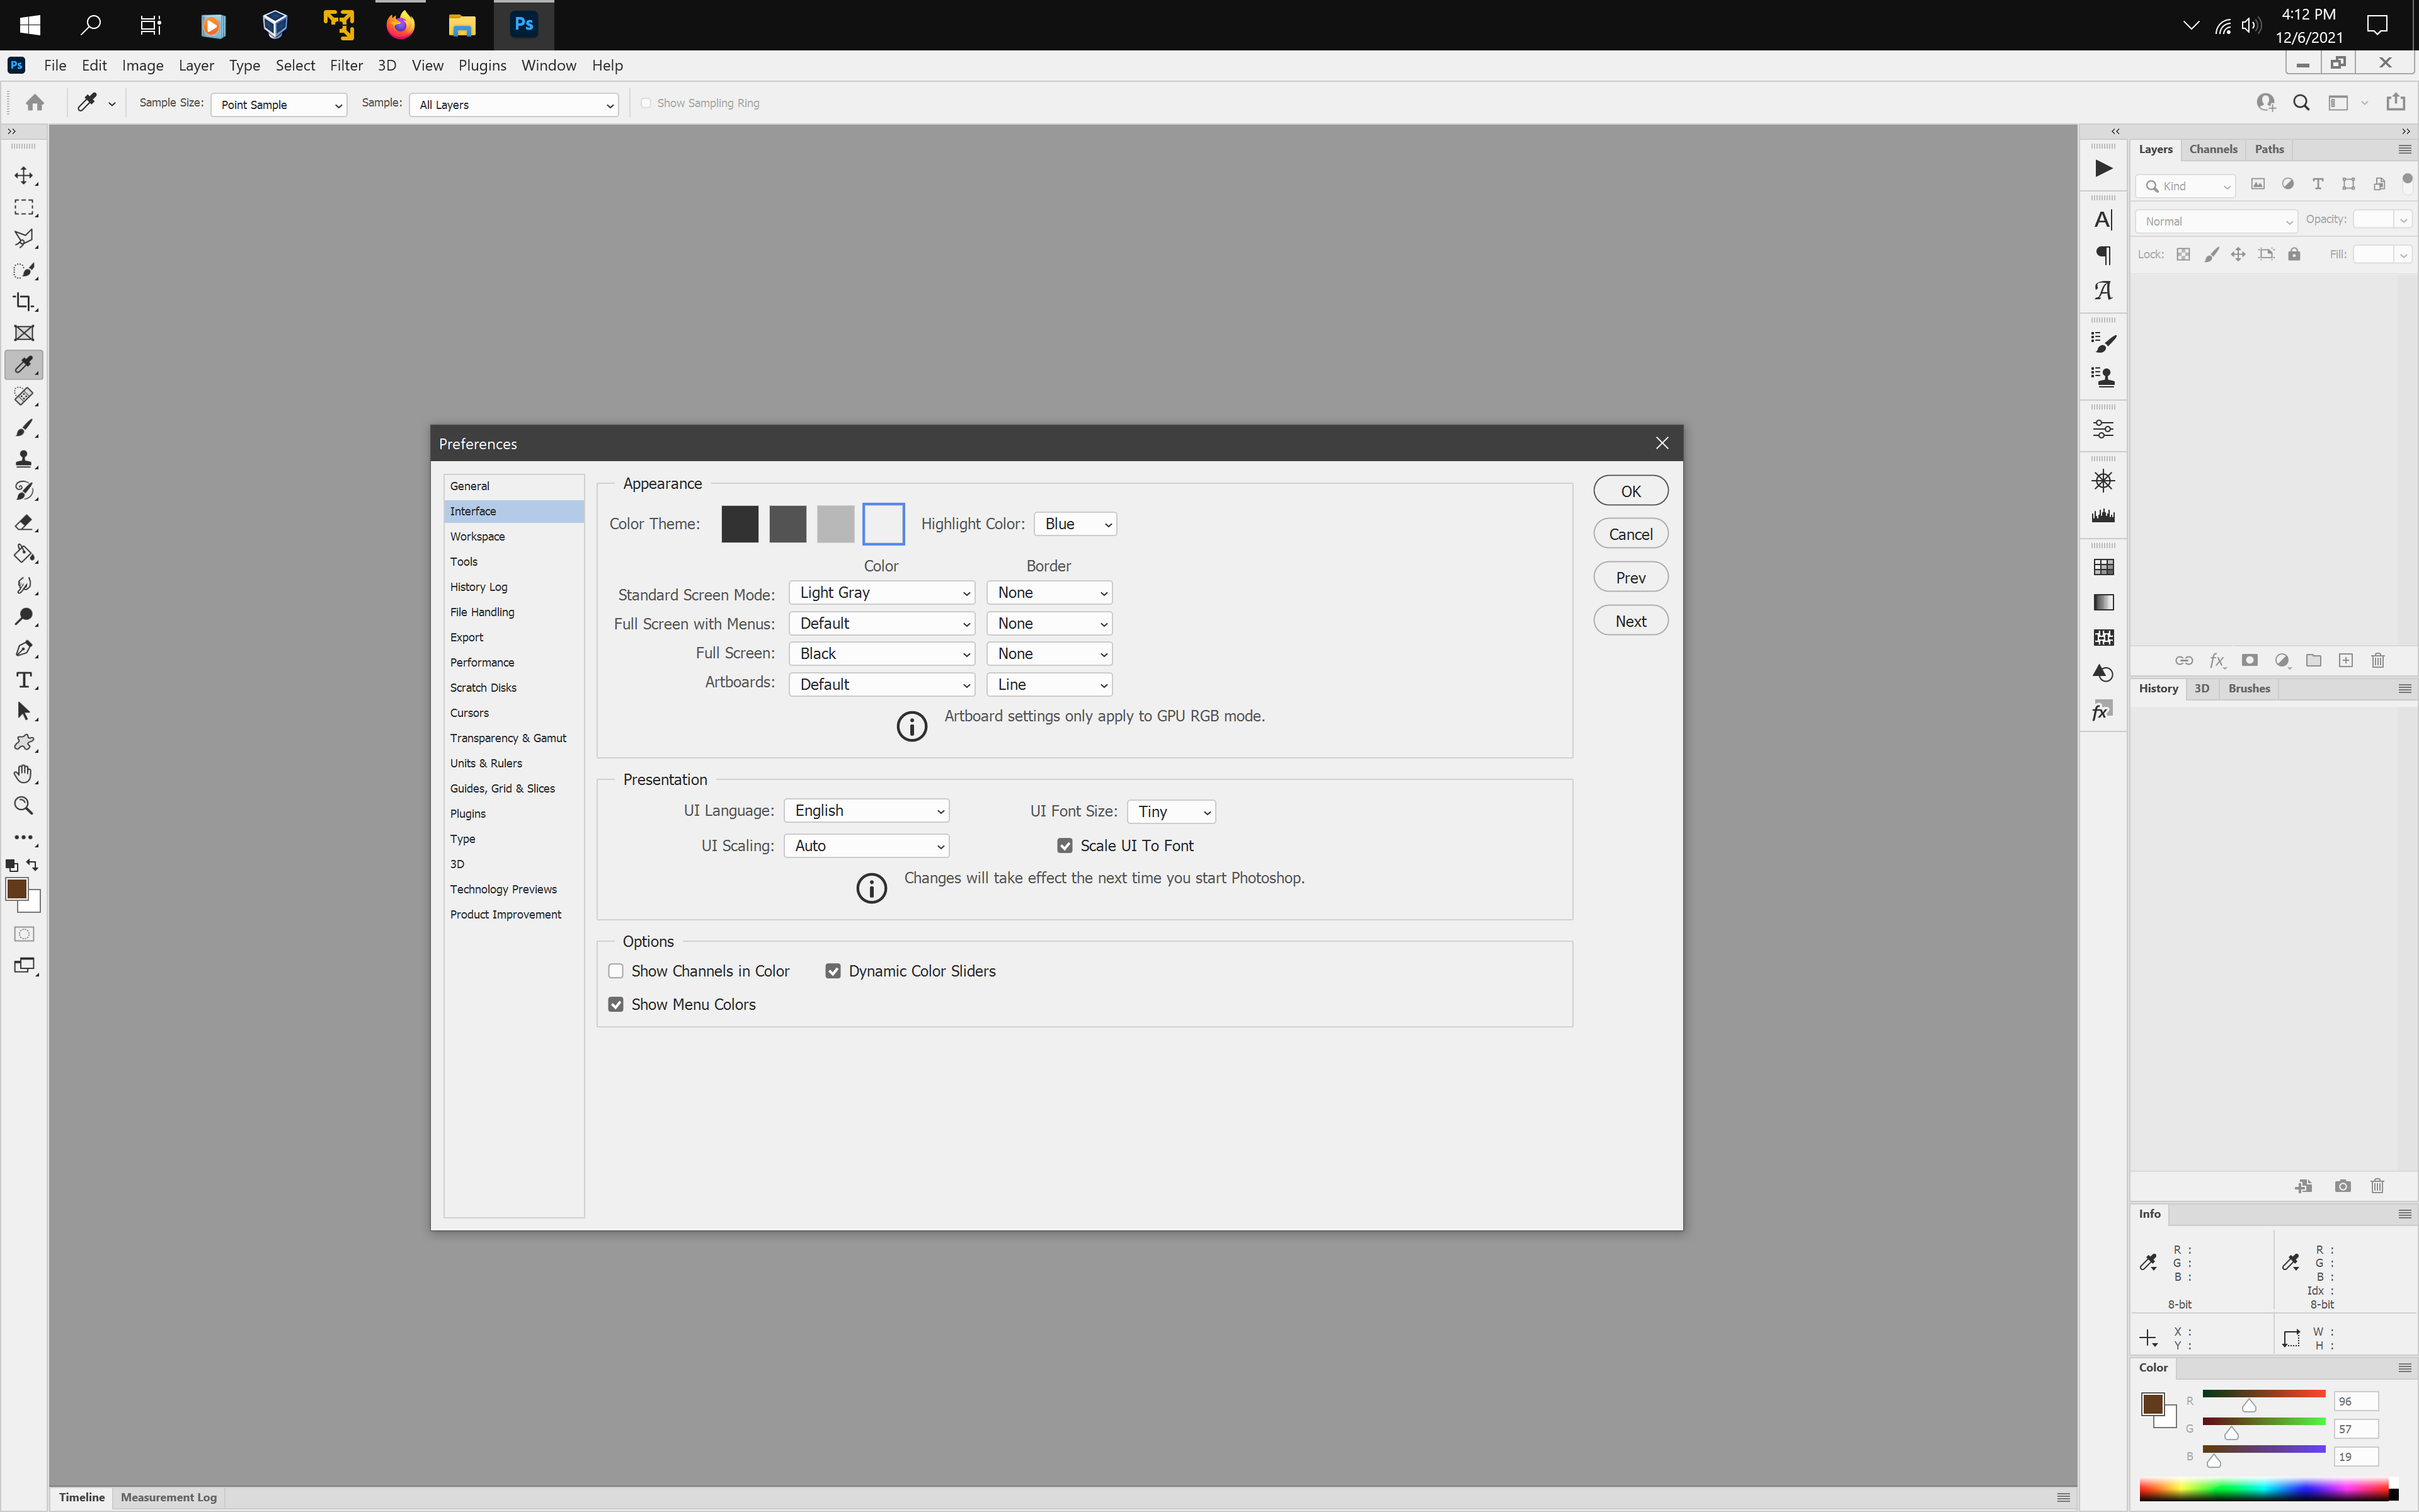Click the Prev button
This screenshot has height=1512, width=2419.
[x=1630, y=578]
